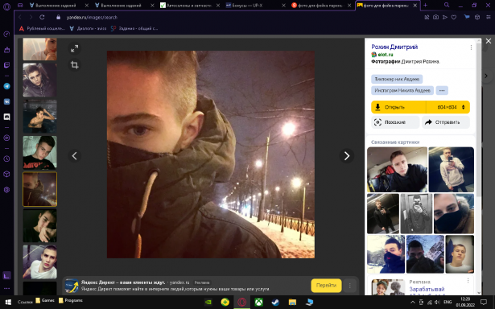Open the 604×604 size dropdown

pyautogui.click(x=448, y=107)
